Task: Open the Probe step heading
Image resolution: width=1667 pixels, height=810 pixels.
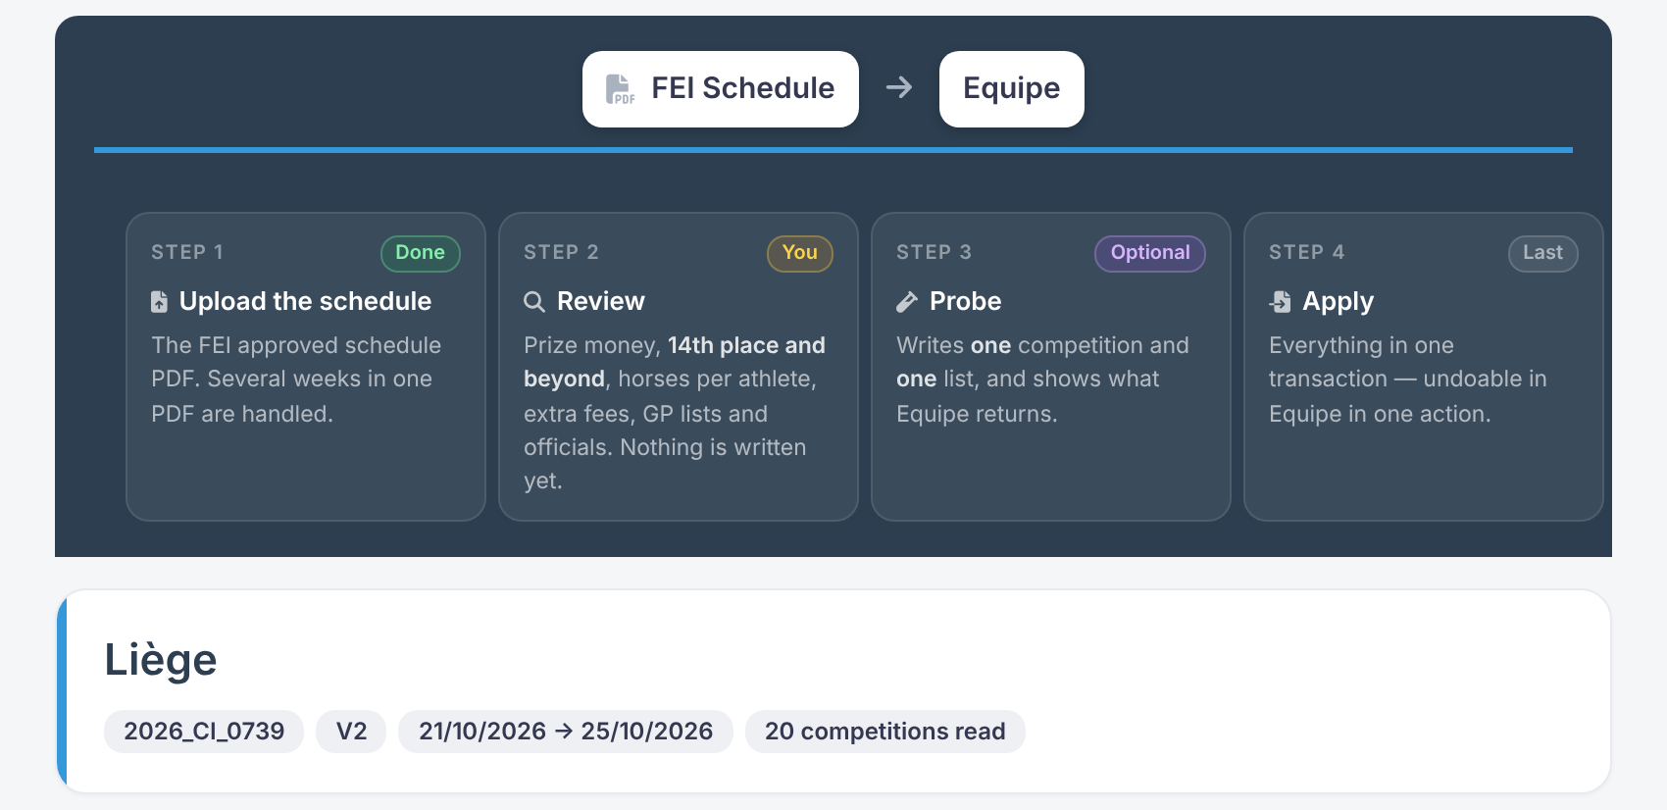Action: 966,301
